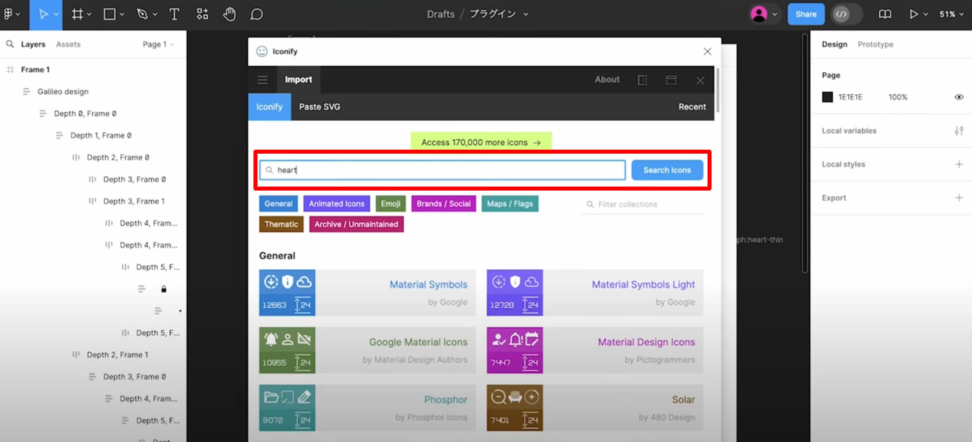The width and height of the screenshot is (972, 442).
Task: Toggle Iconify compact height layout icon
Action: pyautogui.click(x=671, y=80)
